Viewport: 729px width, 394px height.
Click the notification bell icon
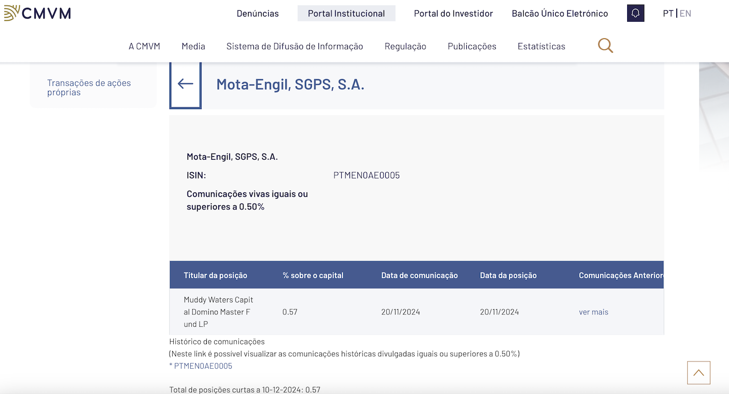[x=635, y=13]
